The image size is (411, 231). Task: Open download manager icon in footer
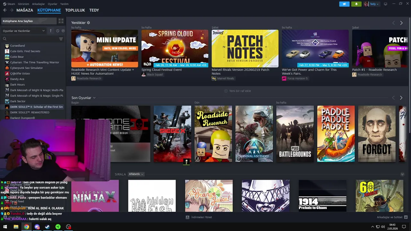click(188, 217)
